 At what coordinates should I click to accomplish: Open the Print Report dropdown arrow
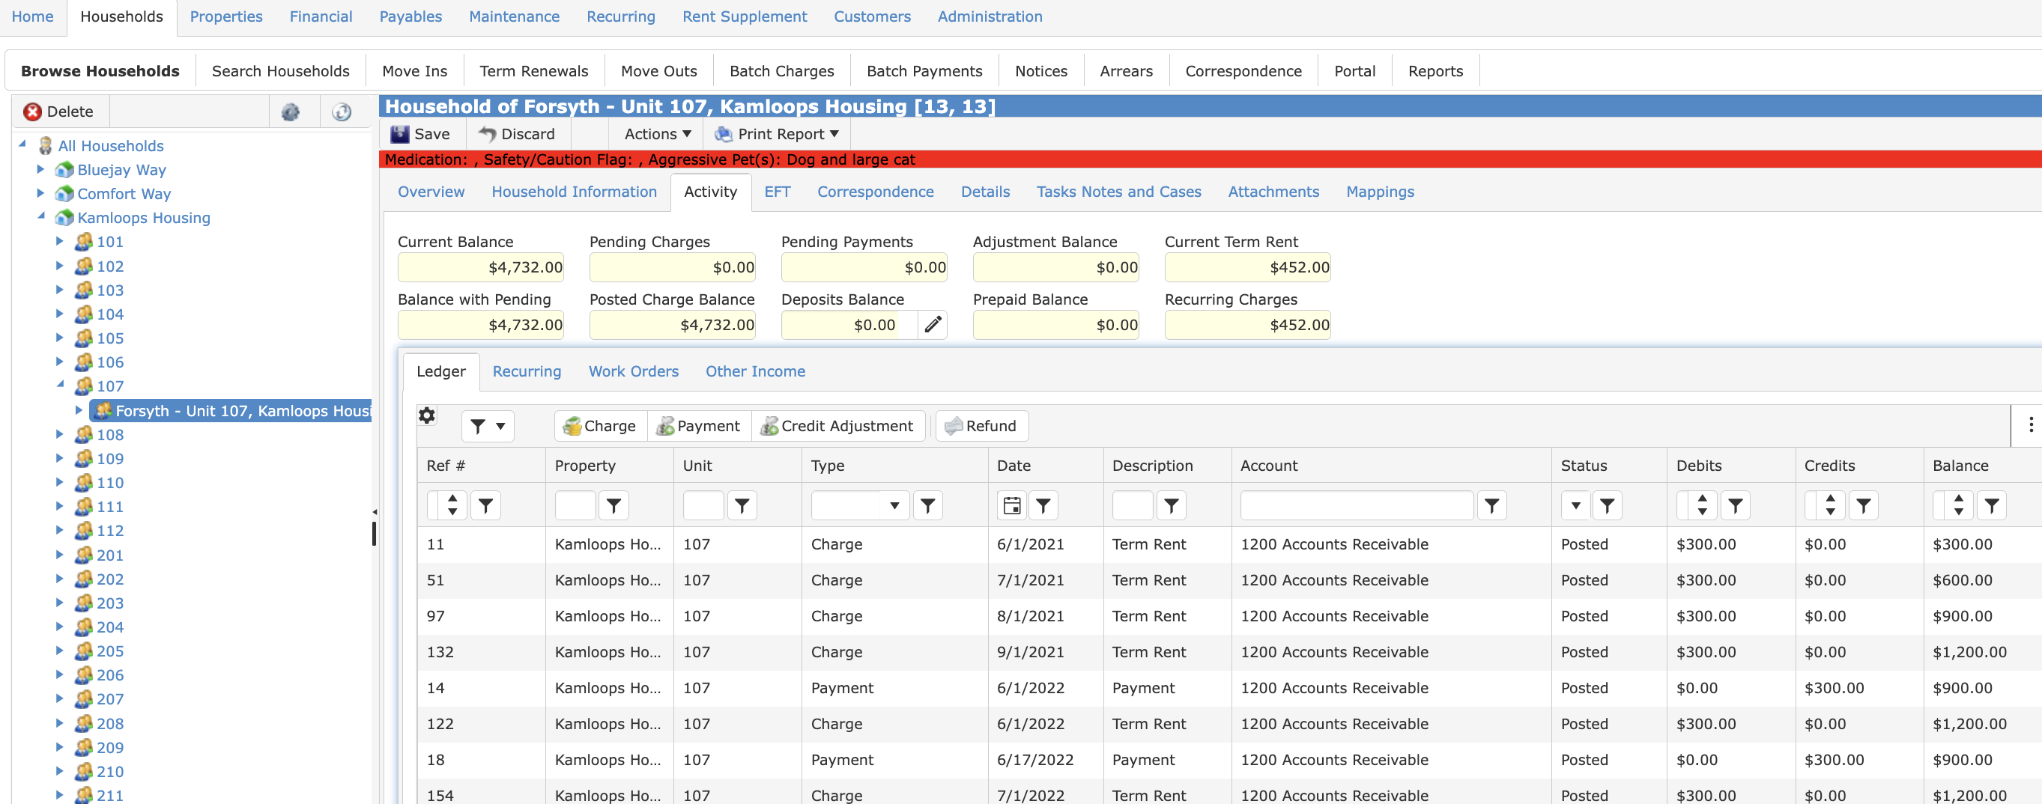pyautogui.click(x=834, y=134)
